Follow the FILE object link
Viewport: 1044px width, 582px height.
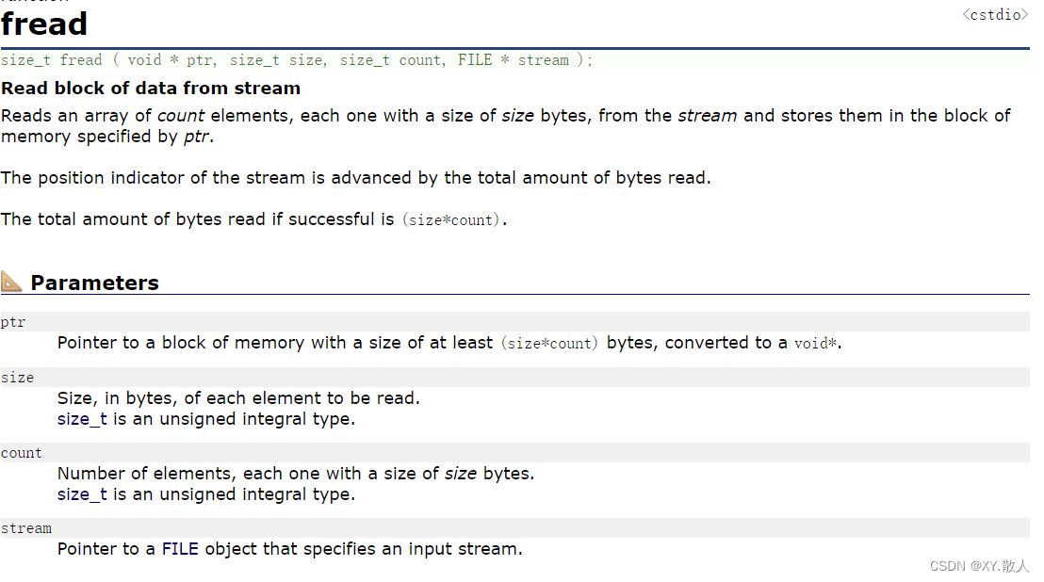(x=180, y=549)
